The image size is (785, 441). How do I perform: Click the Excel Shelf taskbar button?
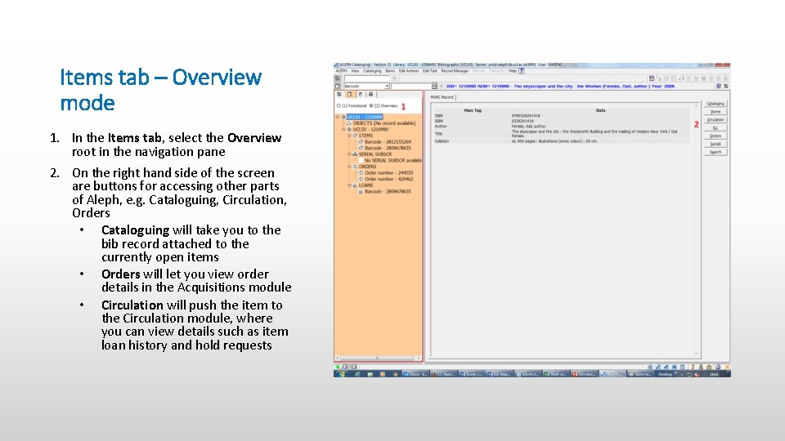coord(556,374)
